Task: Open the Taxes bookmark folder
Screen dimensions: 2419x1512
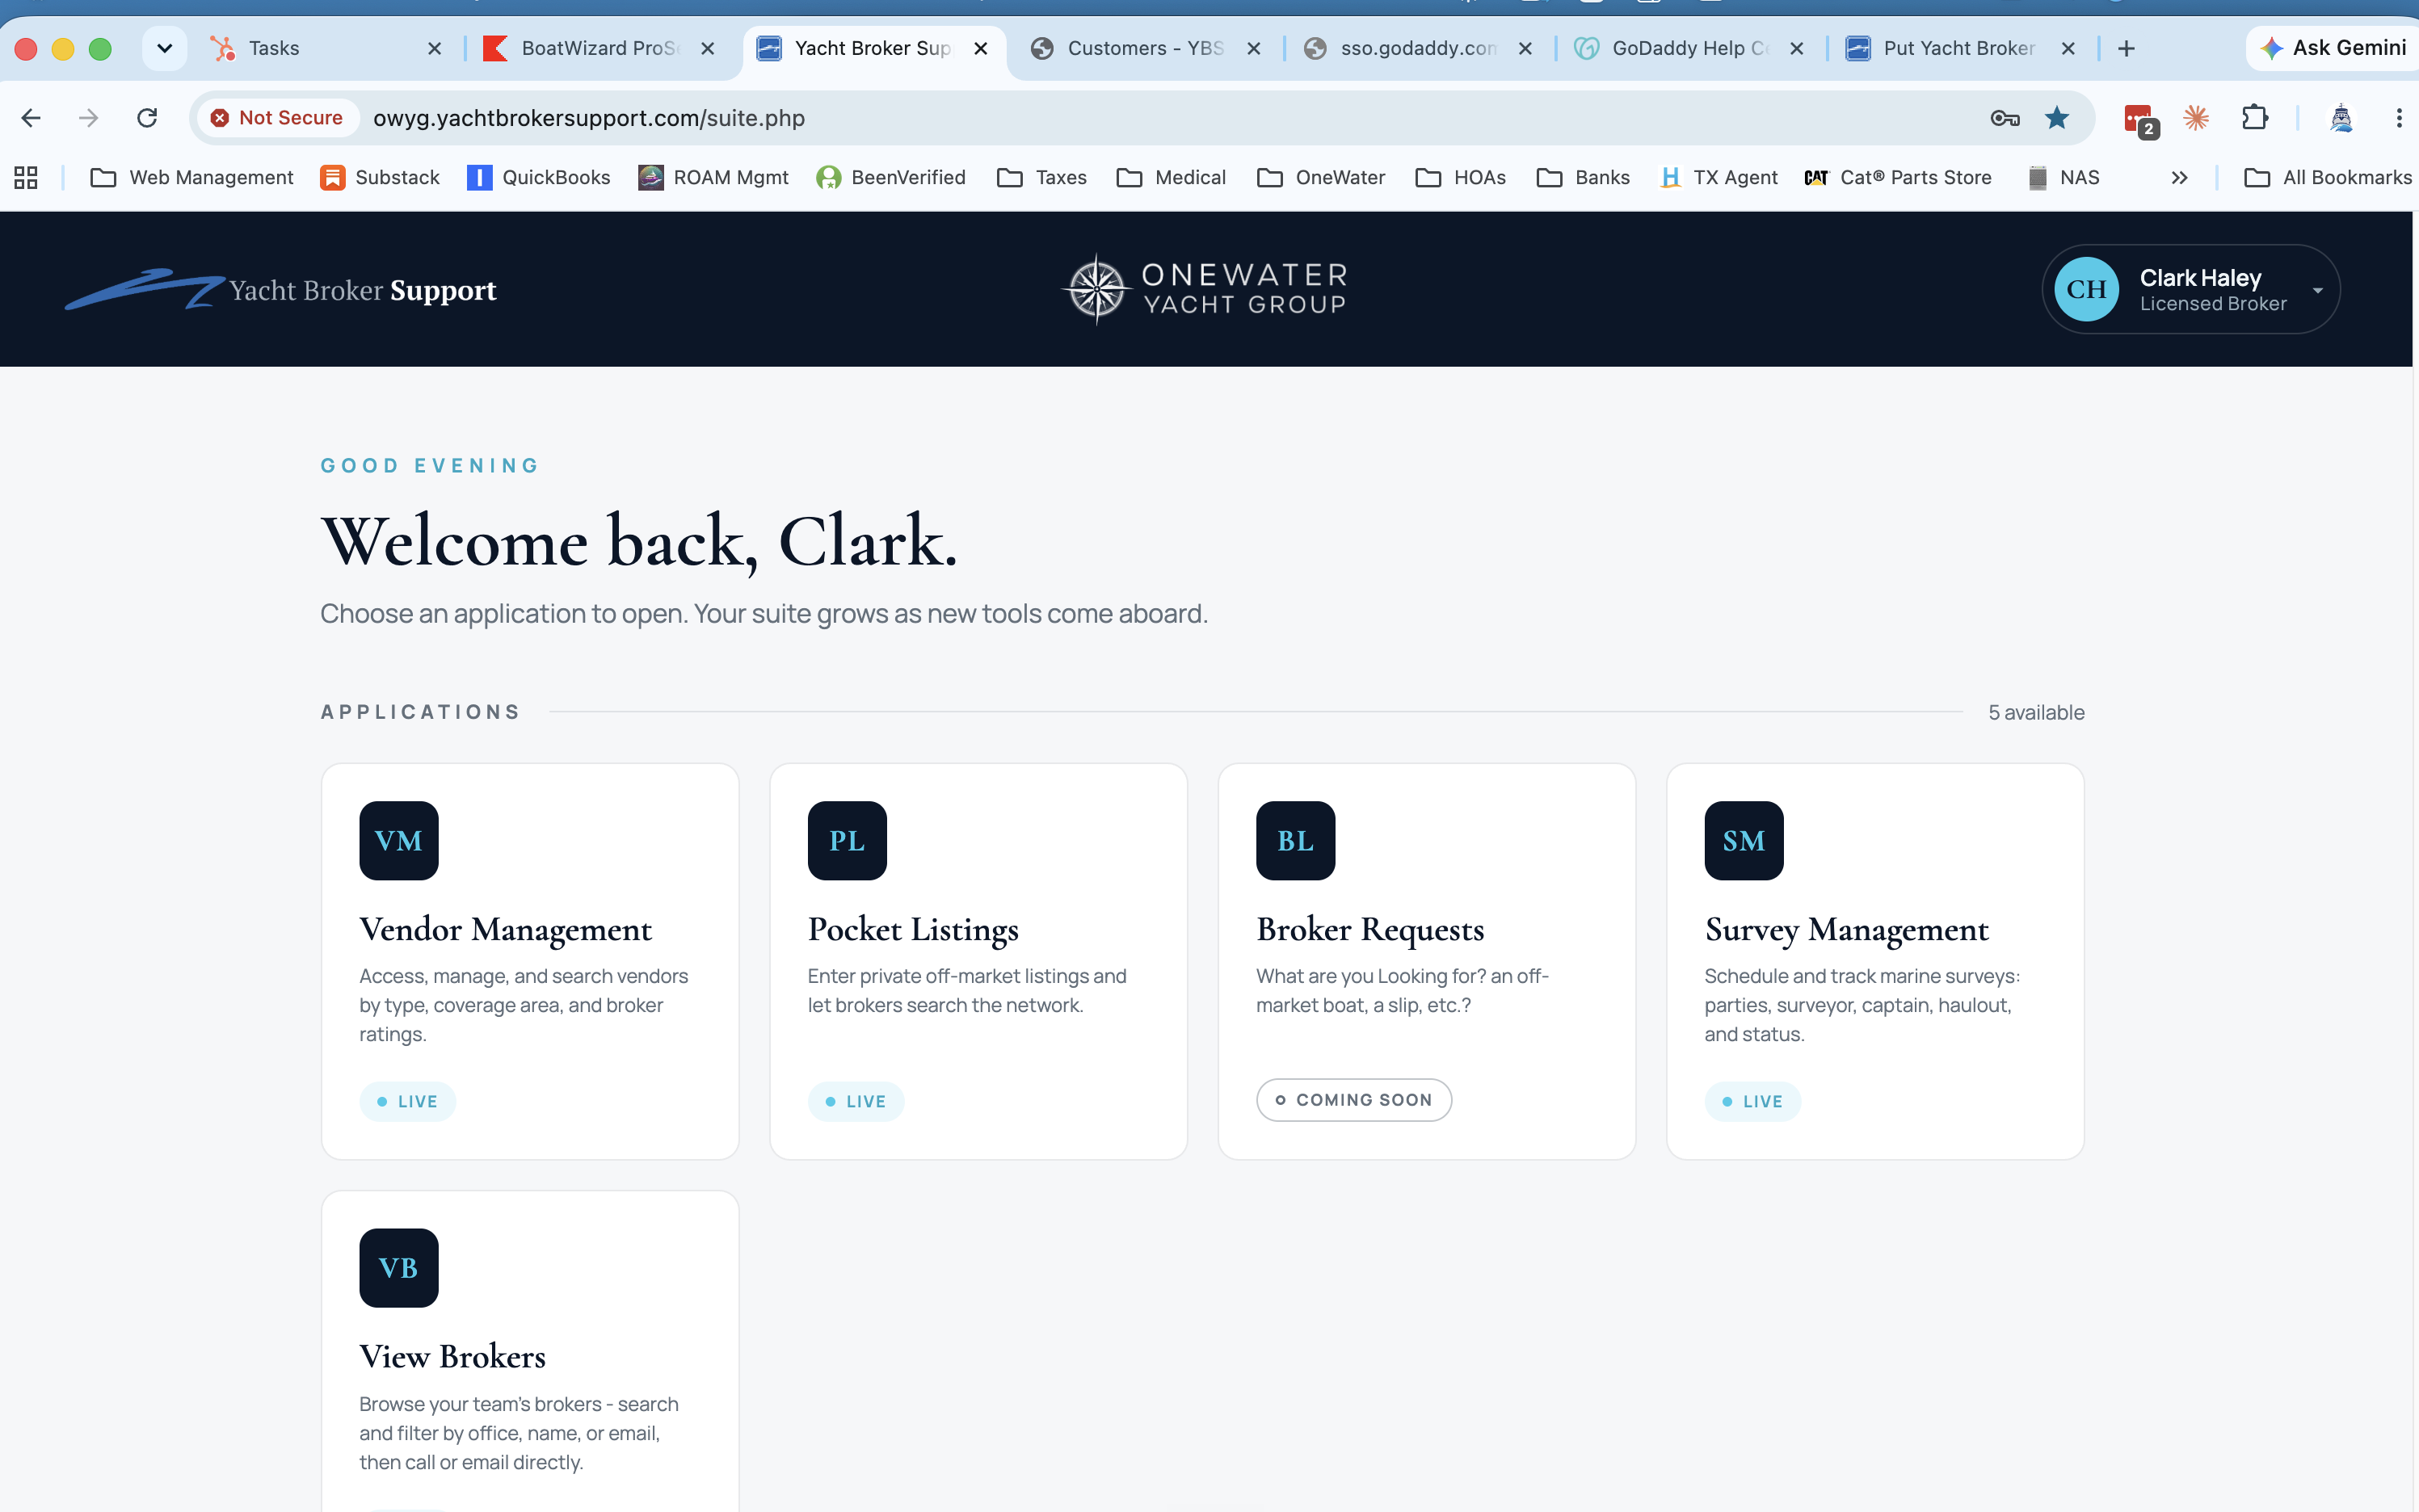Action: click(x=1042, y=177)
